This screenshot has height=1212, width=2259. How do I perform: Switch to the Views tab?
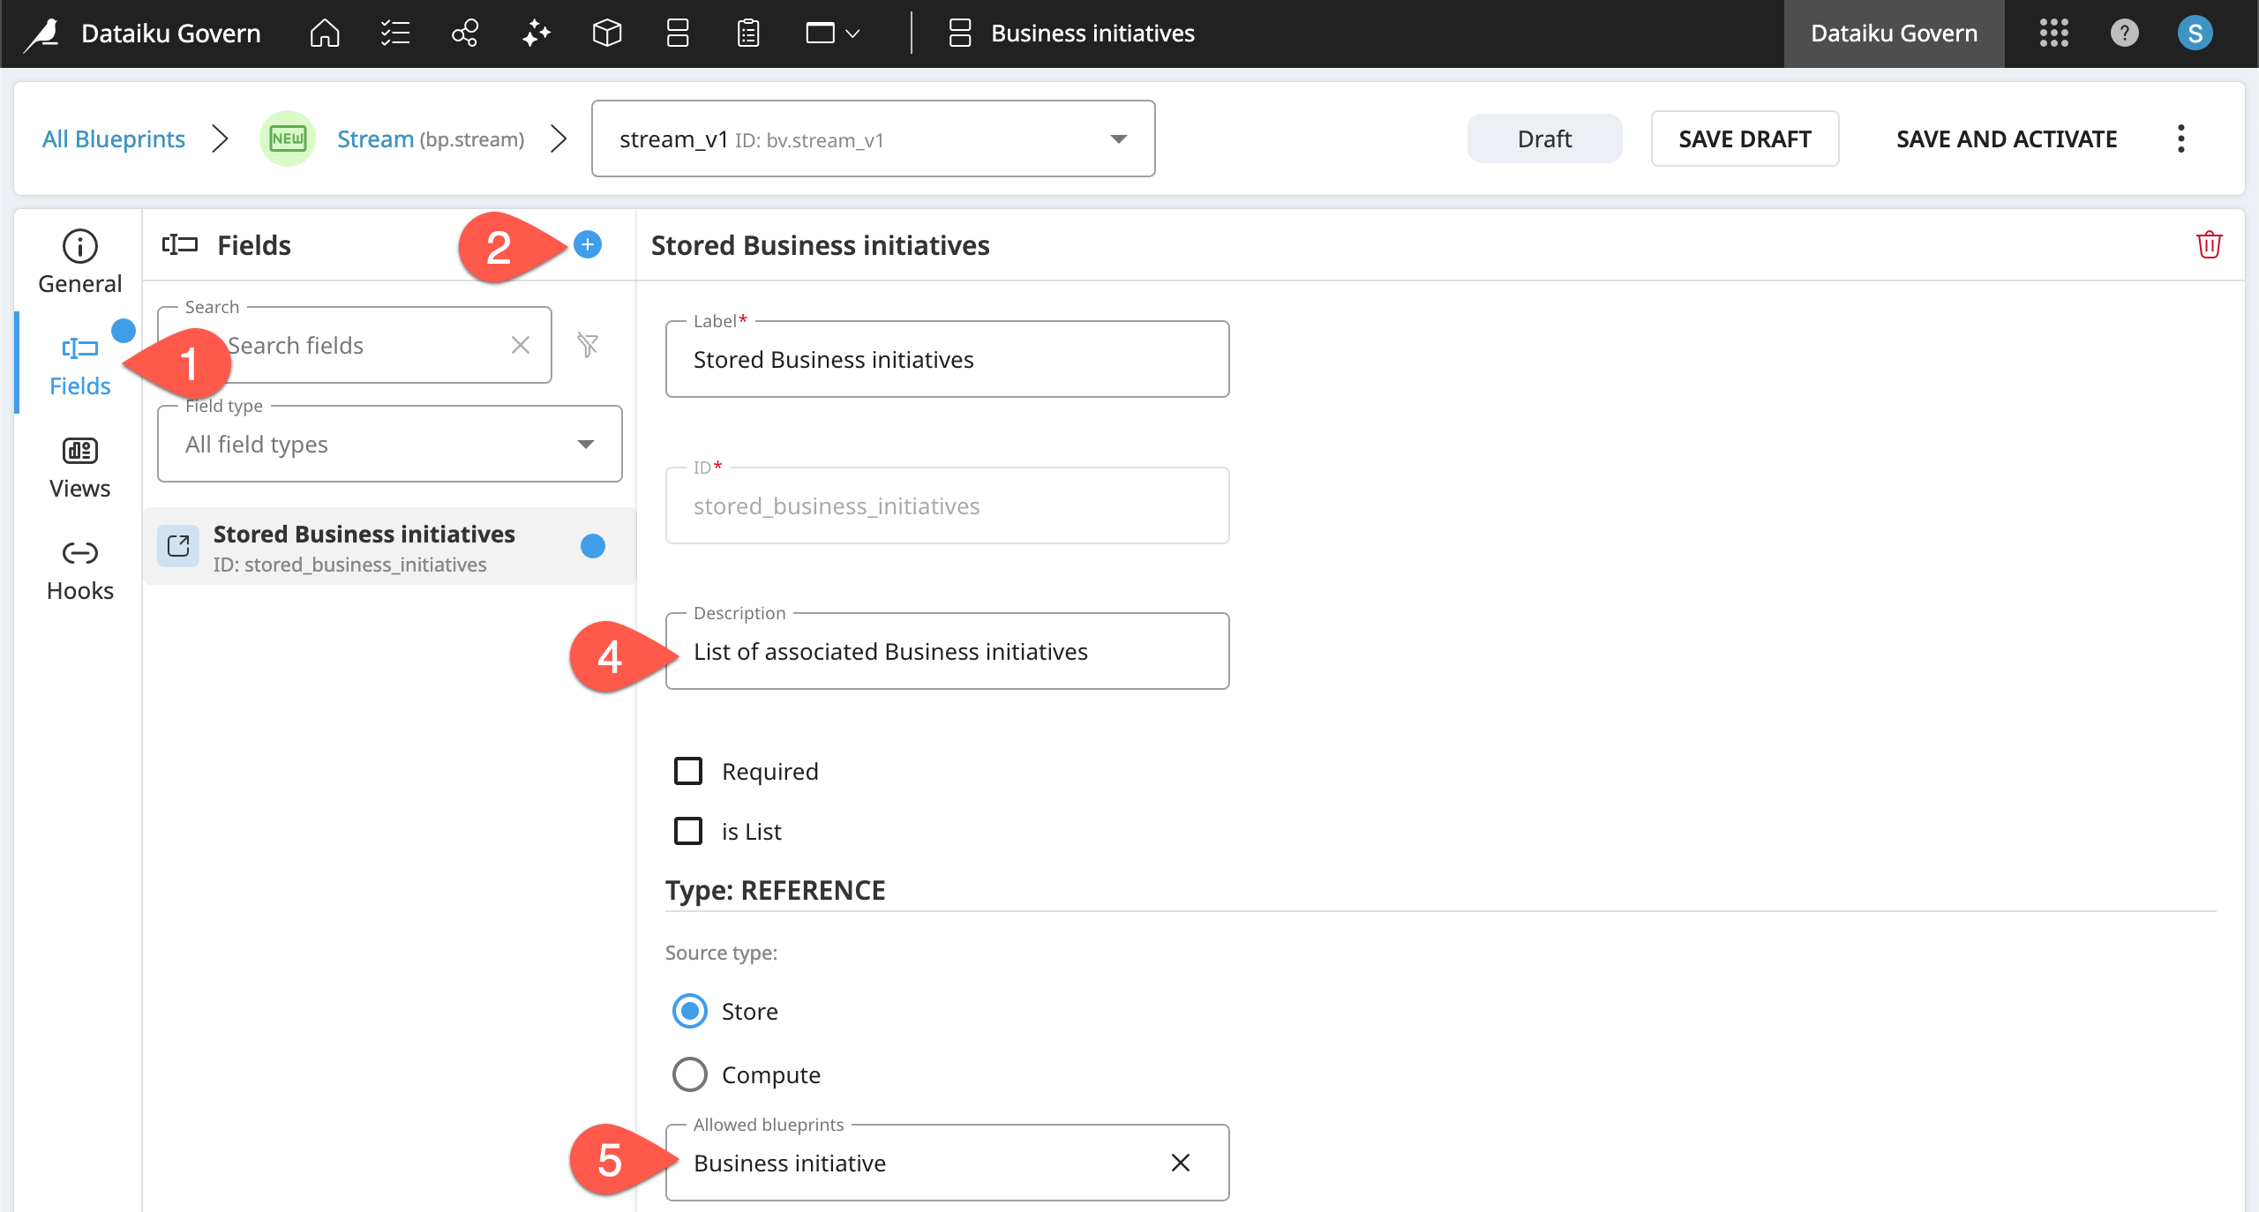[x=79, y=468]
